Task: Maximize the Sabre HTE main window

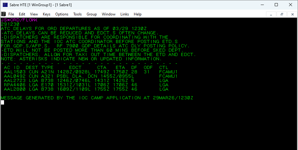Action: pos(276,5)
